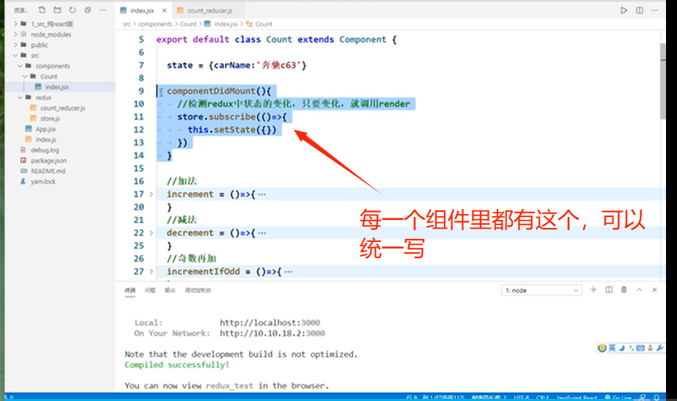Click Go Live in the status bar
677x401 pixels.
click(618, 397)
